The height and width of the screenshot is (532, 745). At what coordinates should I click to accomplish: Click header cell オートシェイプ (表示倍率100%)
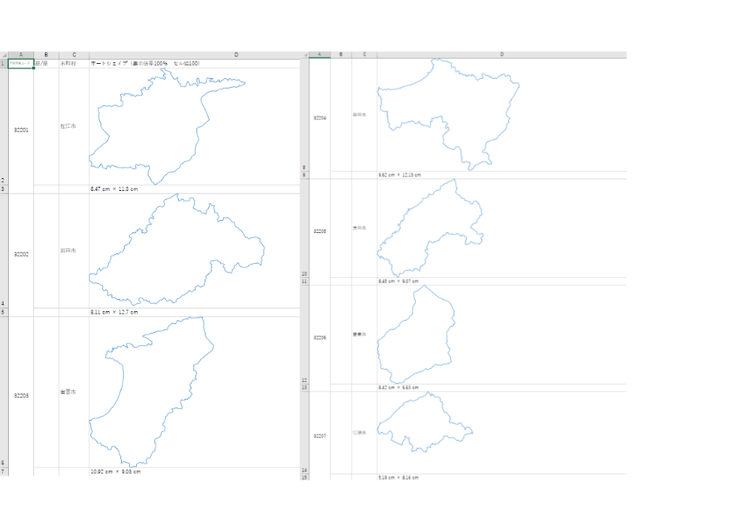195,63
